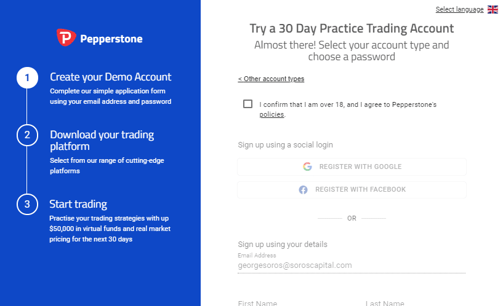Click the Start trading heading

point(78,204)
